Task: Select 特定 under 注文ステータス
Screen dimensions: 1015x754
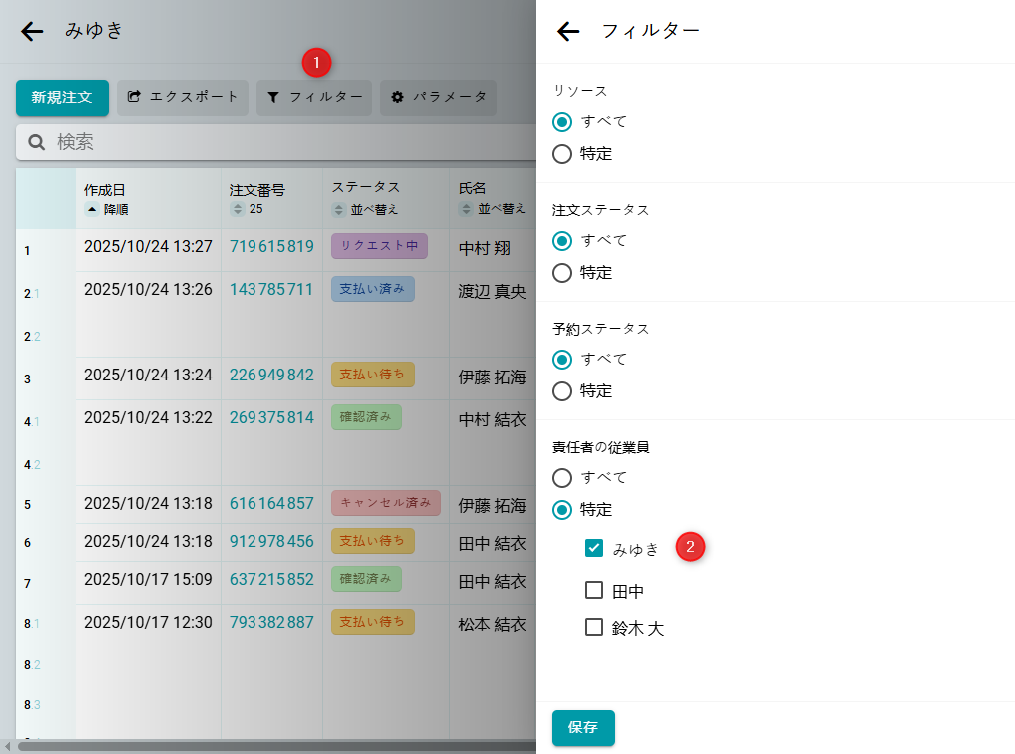Action: [562, 272]
